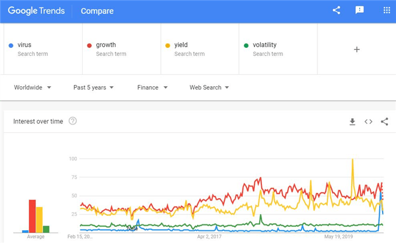Add a comparison term with the plus icon
Image resolution: width=396 pixels, height=243 pixels.
tap(356, 50)
